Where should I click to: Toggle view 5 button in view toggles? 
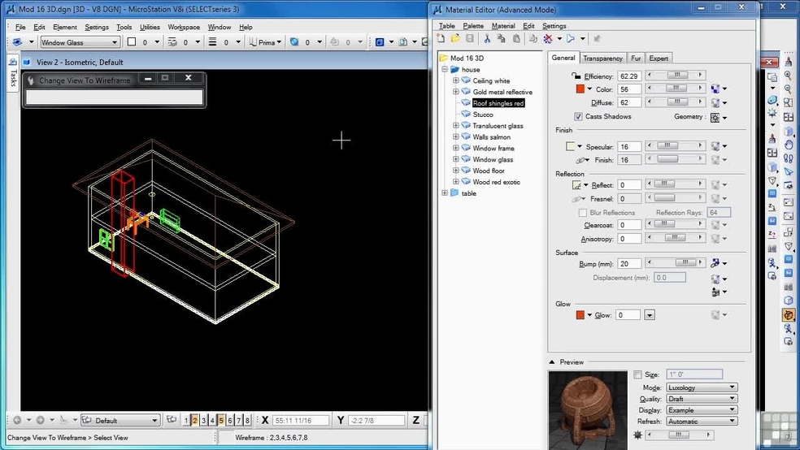click(x=221, y=421)
